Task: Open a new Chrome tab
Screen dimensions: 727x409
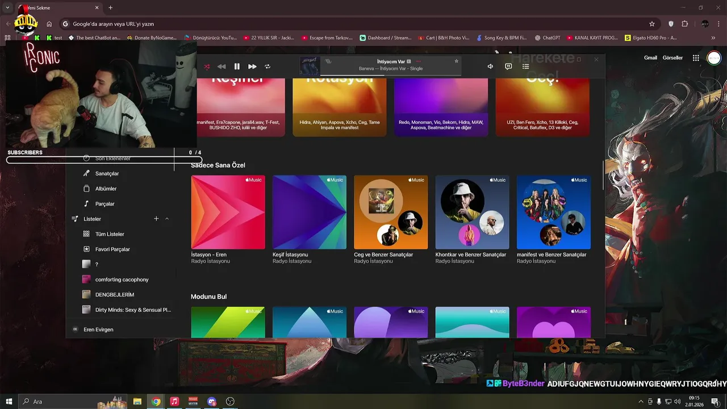Action: click(110, 8)
